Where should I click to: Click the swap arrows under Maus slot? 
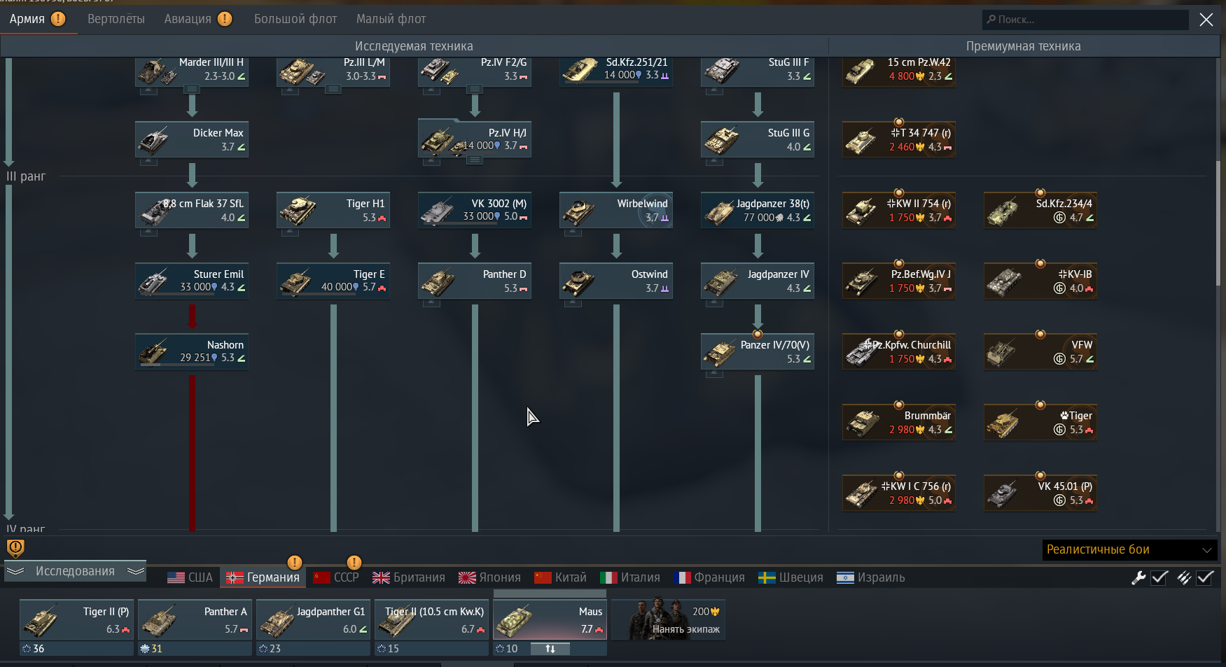[550, 649]
